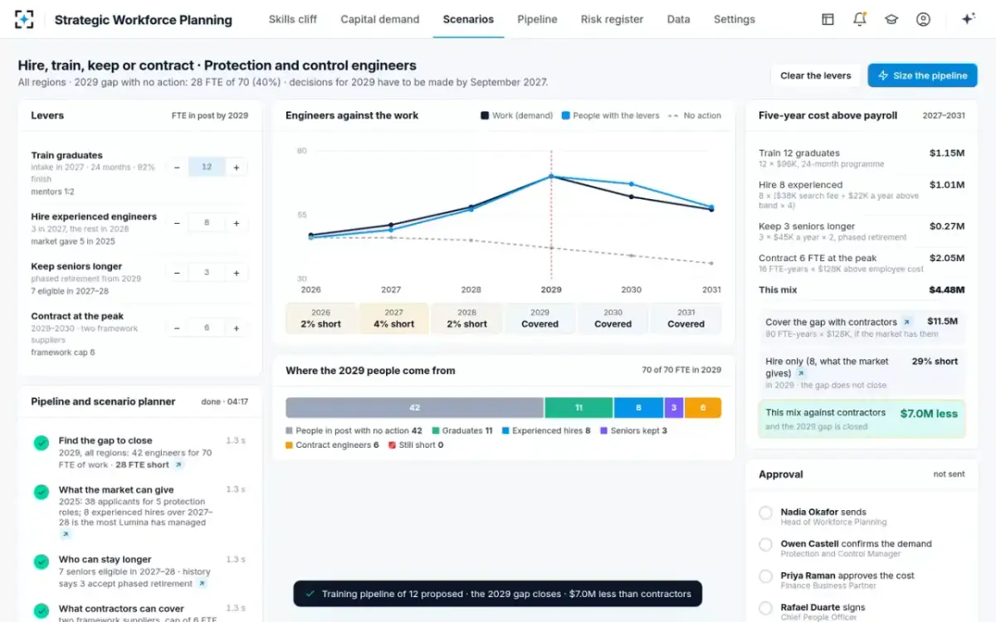This screenshot has height=622, width=996.
Task: Click green check for Who can stay longer
Action: point(41,561)
